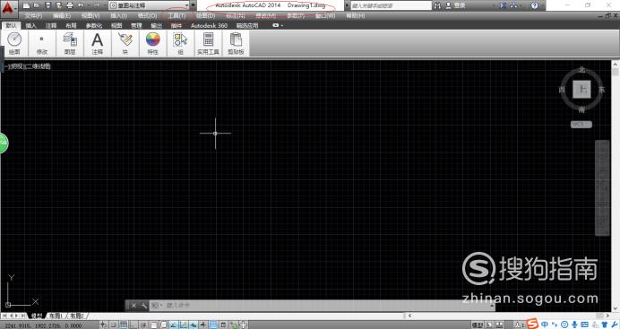The height and width of the screenshot is (329, 620).
Task: Toggle grid display in status bar
Action: pos(124,325)
